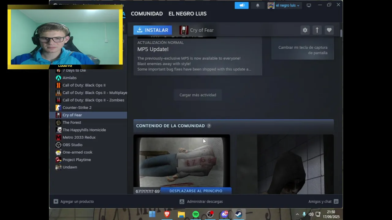Viewport: 392px width, 220px height.
Task: Open File Explorer from taskbar
Action: [181, 215]
